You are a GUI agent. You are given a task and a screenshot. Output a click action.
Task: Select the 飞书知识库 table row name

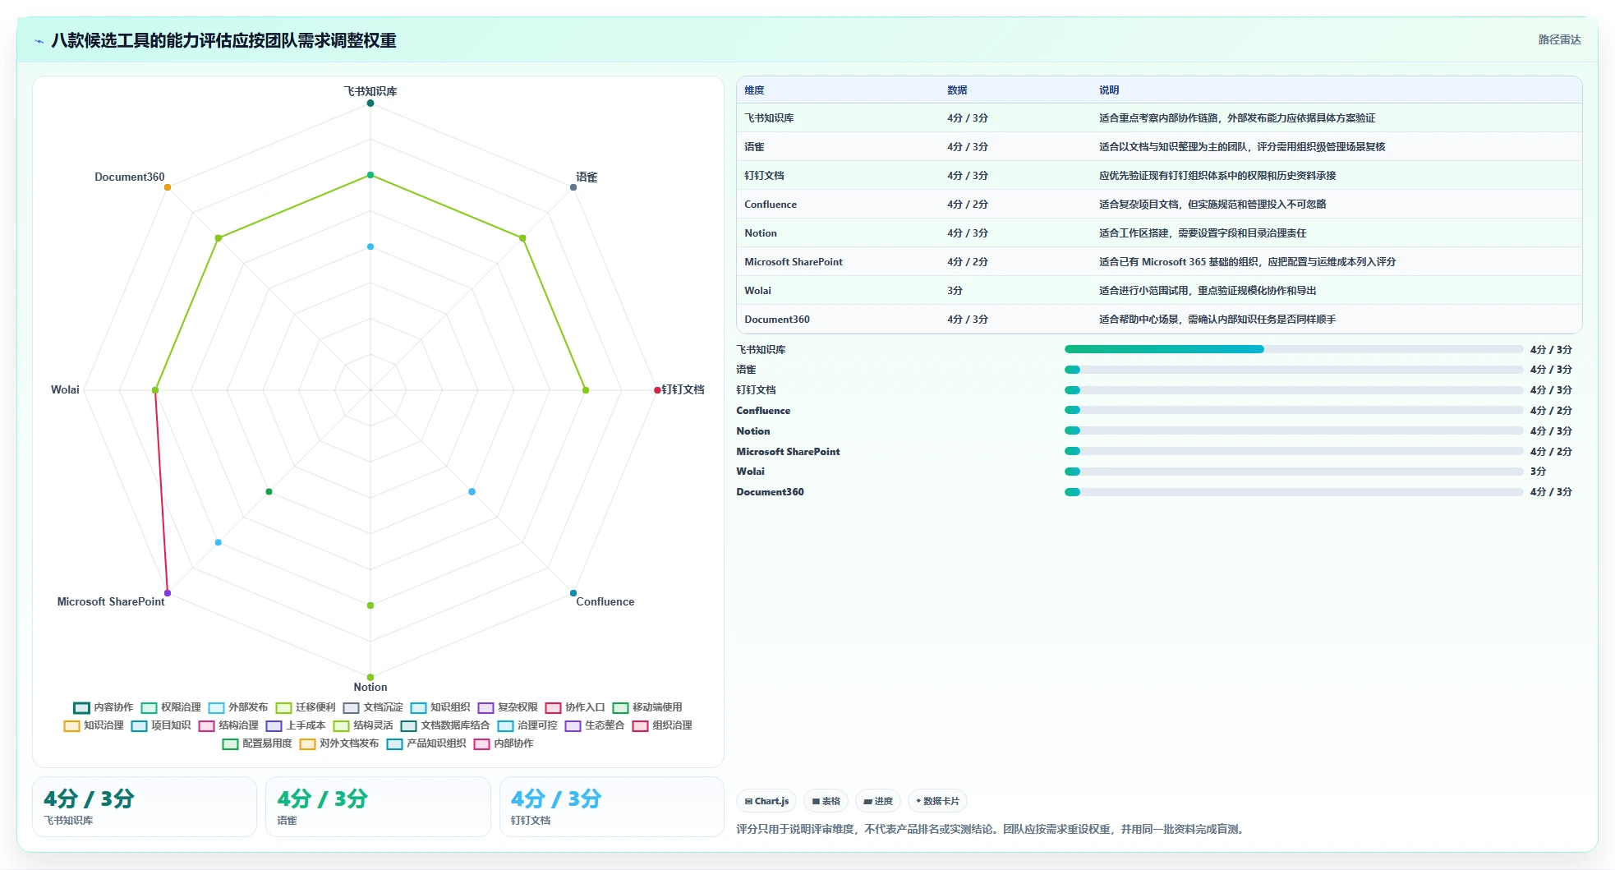pos(769,118)
